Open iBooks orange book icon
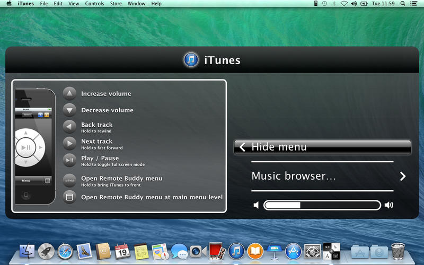 click(x=255, y=251)
